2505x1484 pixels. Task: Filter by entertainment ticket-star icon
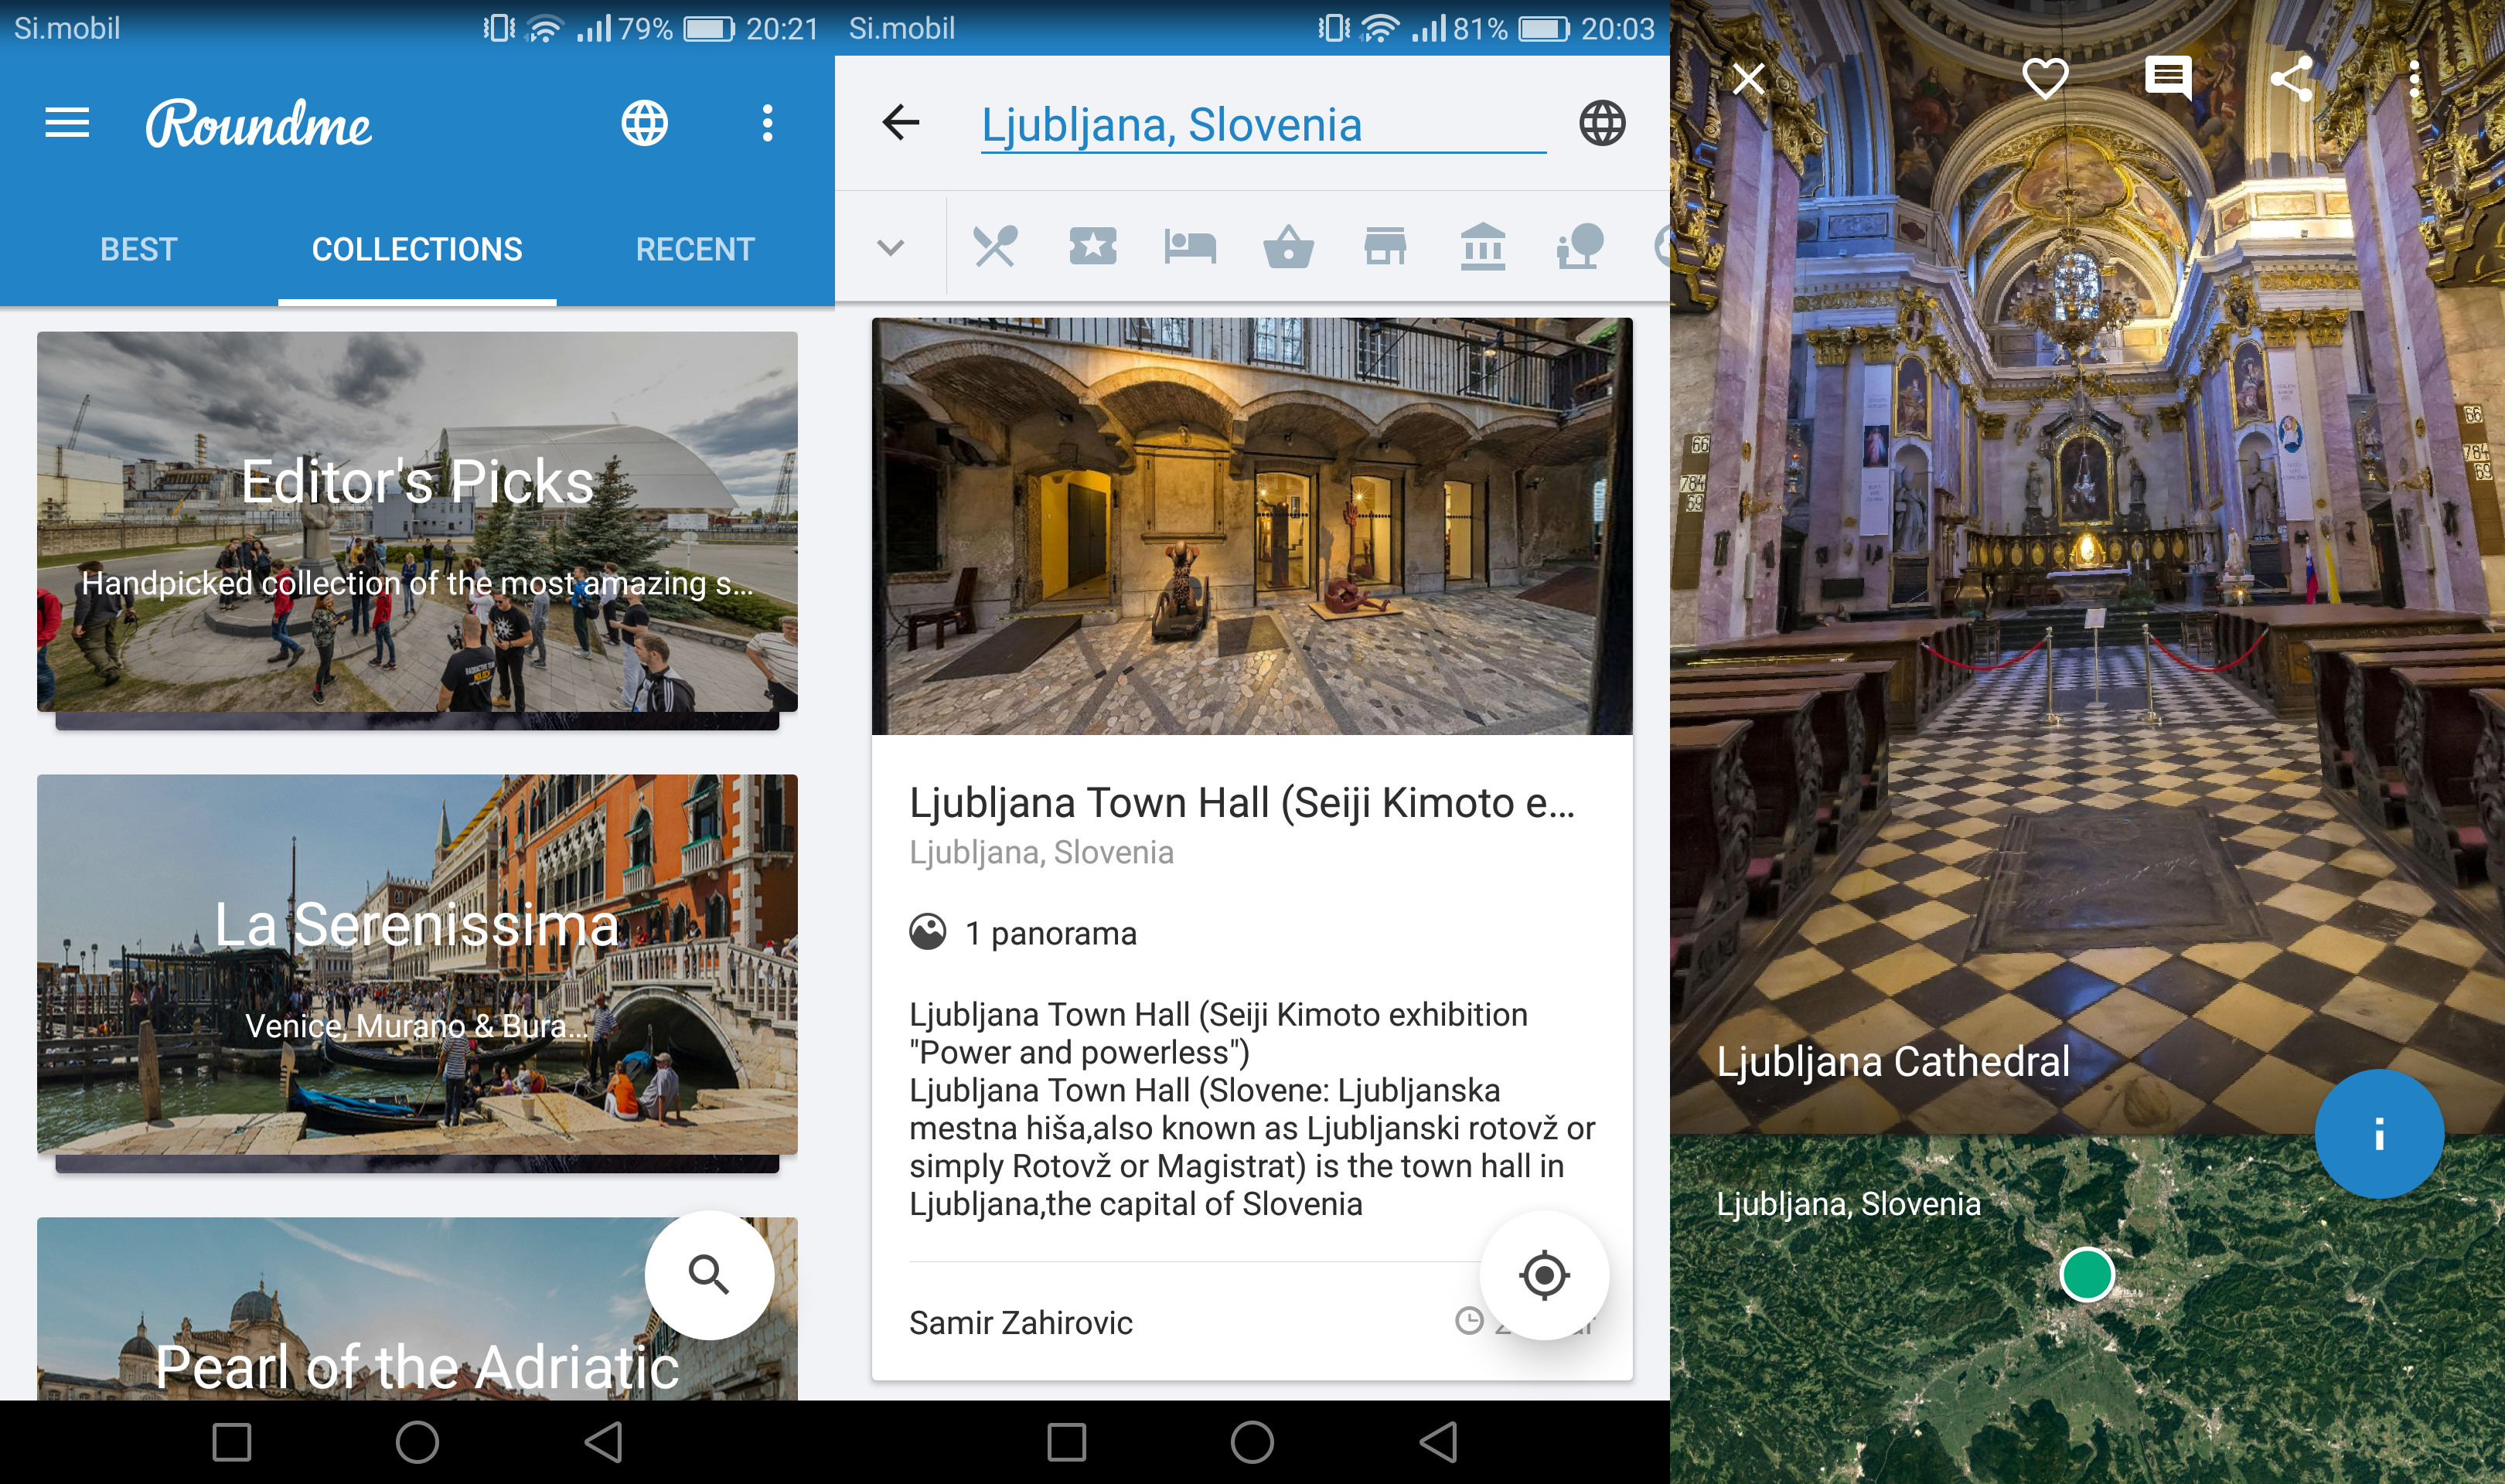click(x=1092, y=246)
